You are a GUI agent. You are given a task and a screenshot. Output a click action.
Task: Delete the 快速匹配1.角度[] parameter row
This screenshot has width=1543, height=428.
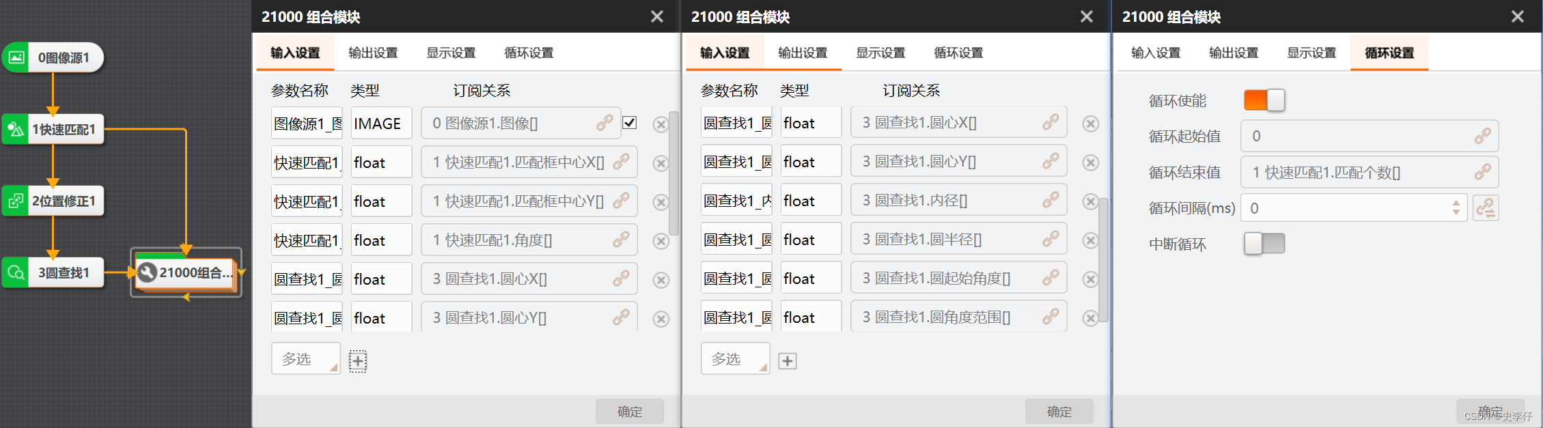pyautogui.click(x=661, y=241)
